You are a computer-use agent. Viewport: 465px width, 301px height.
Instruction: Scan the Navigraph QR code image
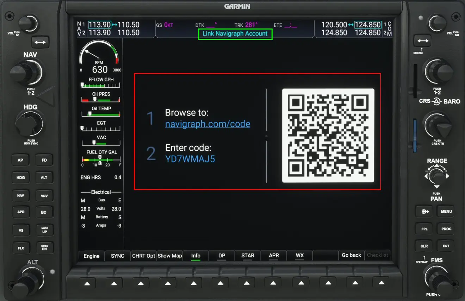click(x=328, y=136)
